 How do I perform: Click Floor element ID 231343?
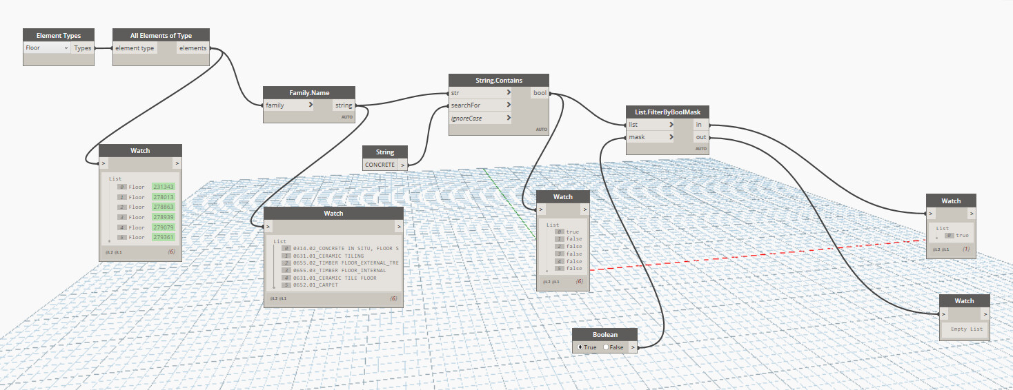164,187
